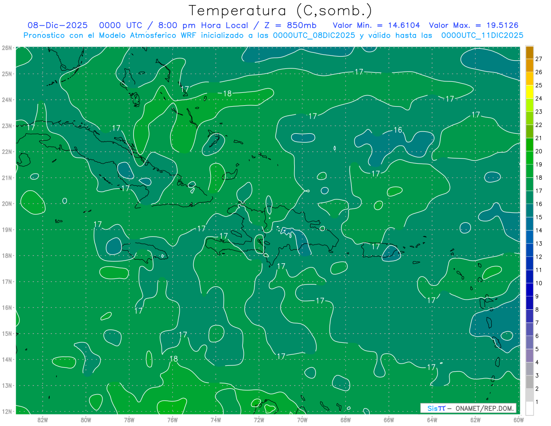Click the "76W" longitude axis label
Viewport: 551px width, 426px height.
[172, 420]
